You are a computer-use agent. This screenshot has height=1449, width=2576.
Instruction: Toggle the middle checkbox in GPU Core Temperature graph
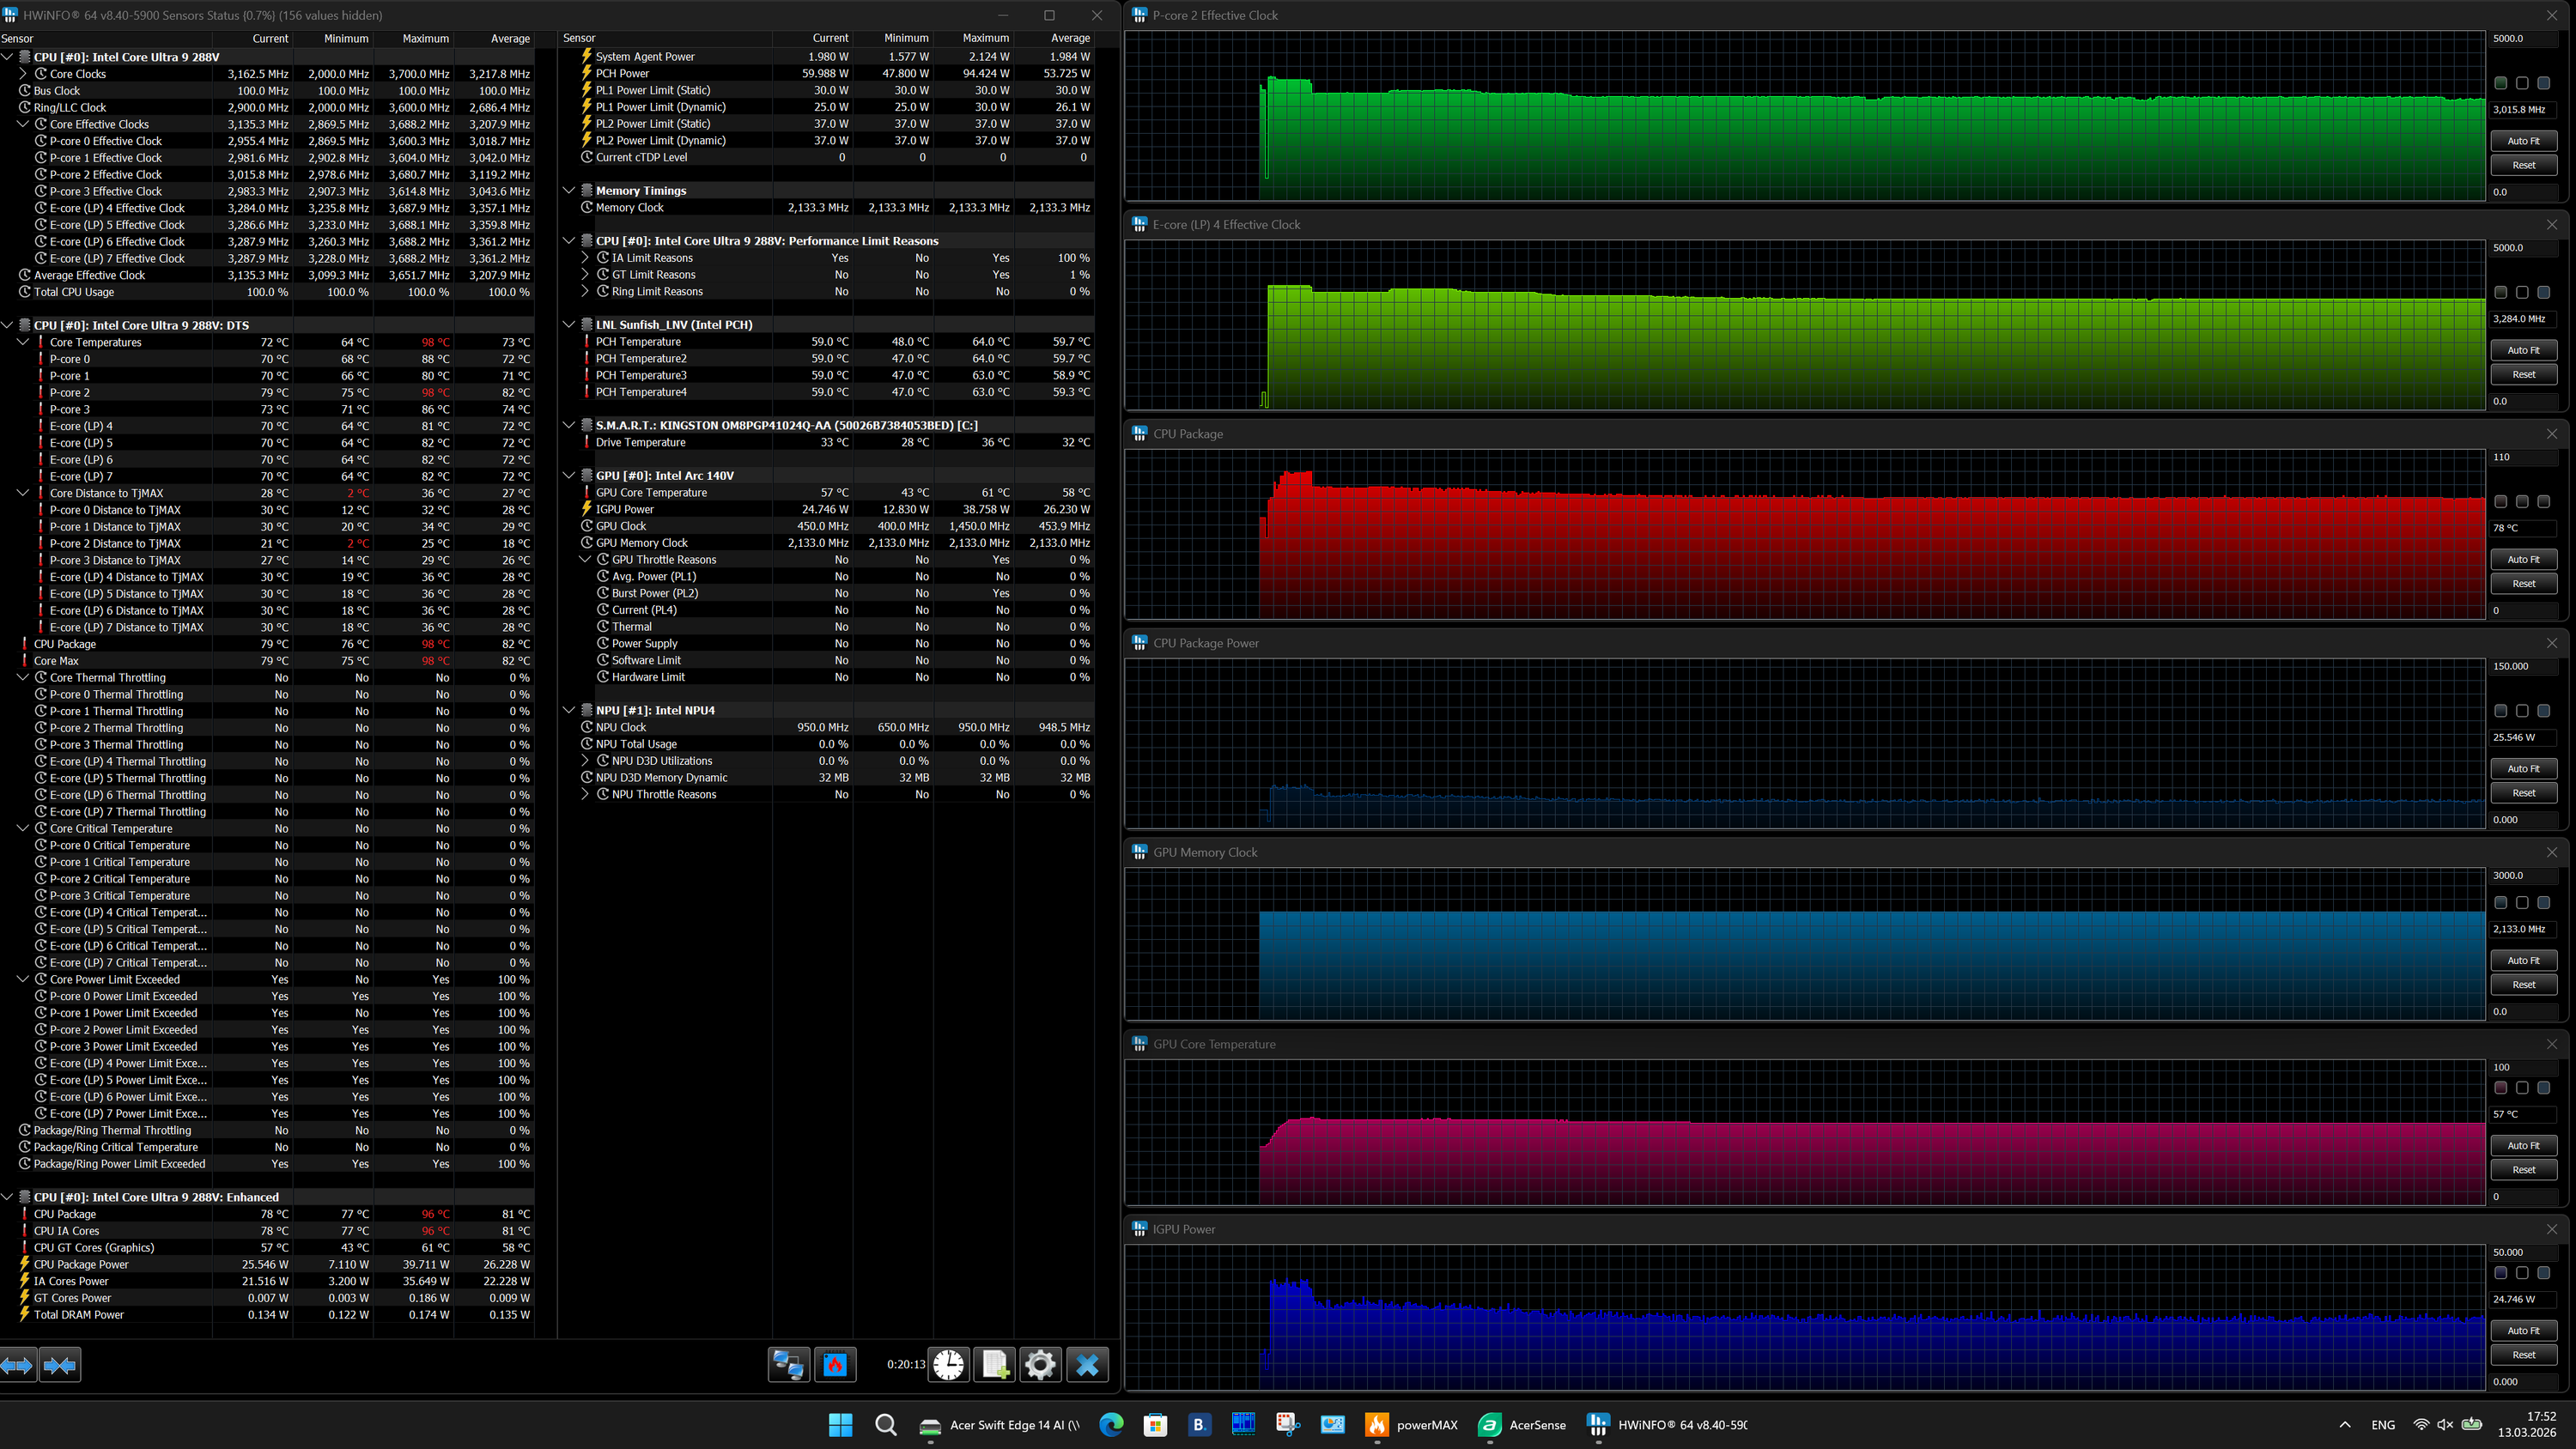pos(2522,1088)
